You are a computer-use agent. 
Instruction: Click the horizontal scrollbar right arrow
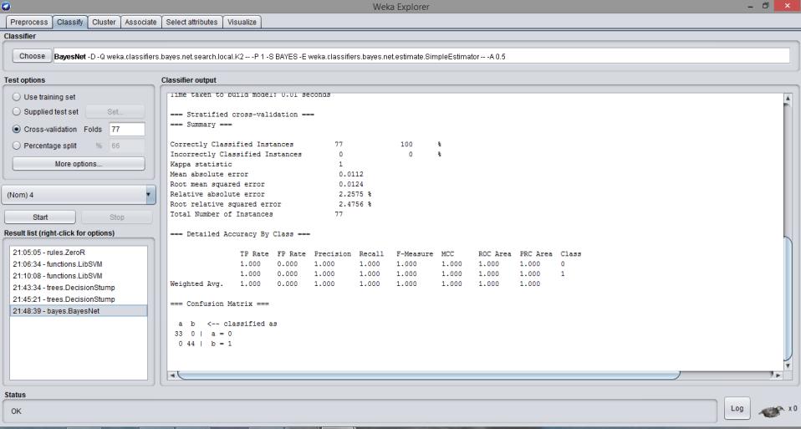tap(778, 375)
